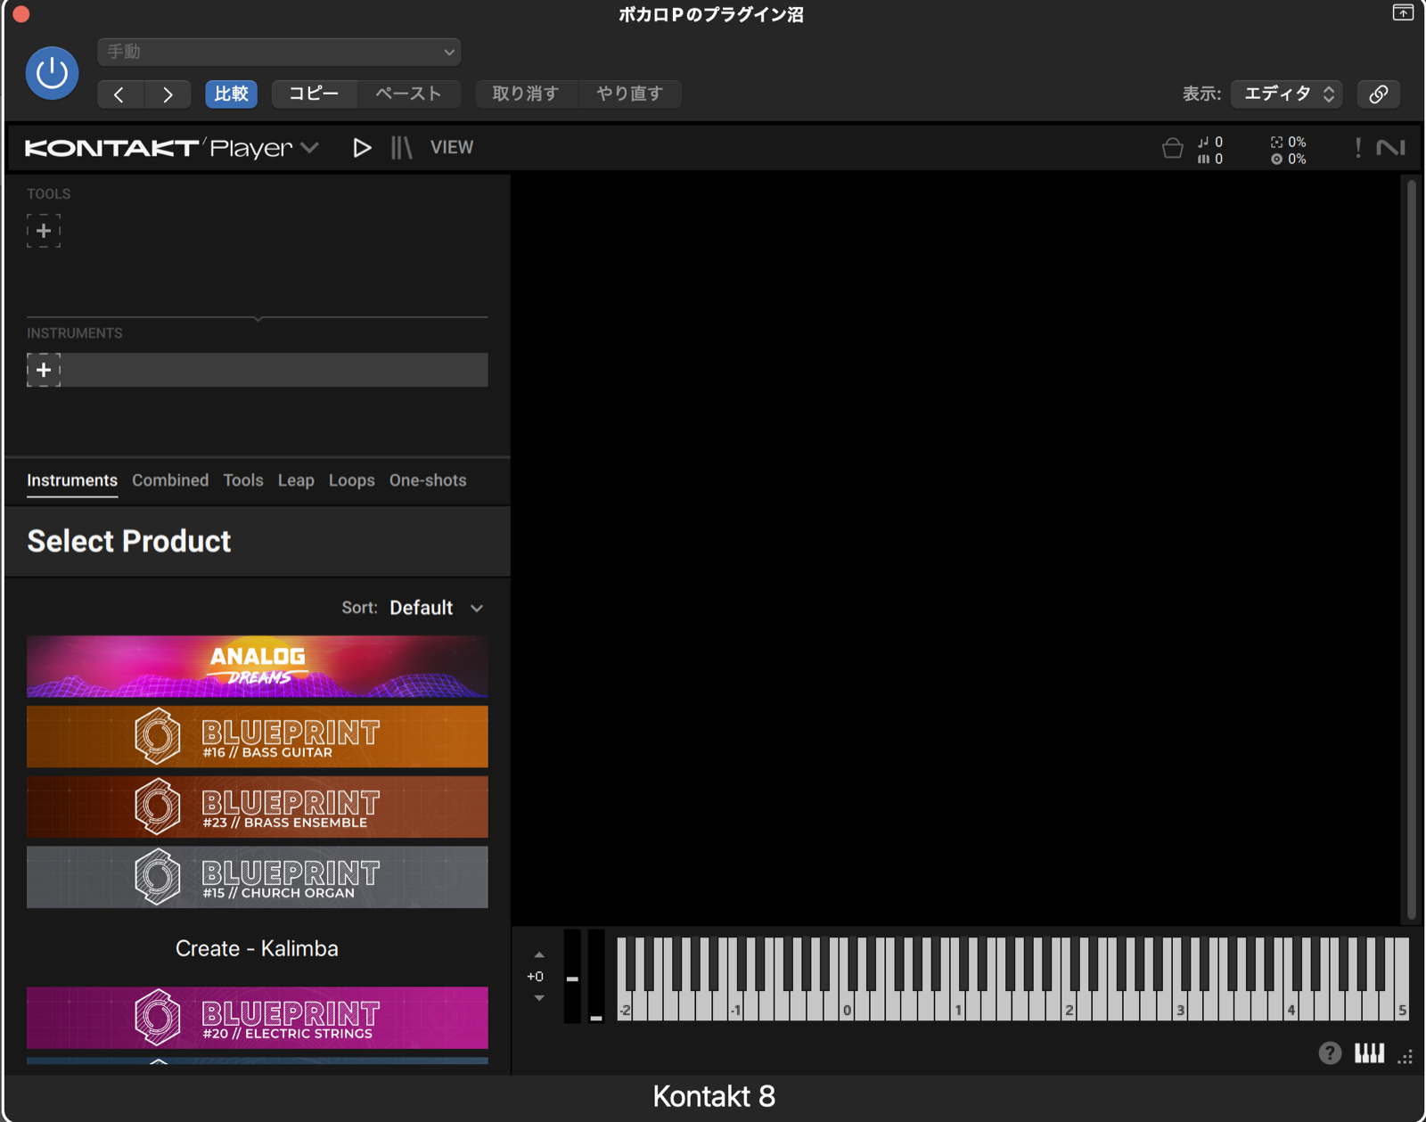Toggle the on-screen keyboard icon
Screen dimensions: 1426x1122
(x=1369, y=1054)
